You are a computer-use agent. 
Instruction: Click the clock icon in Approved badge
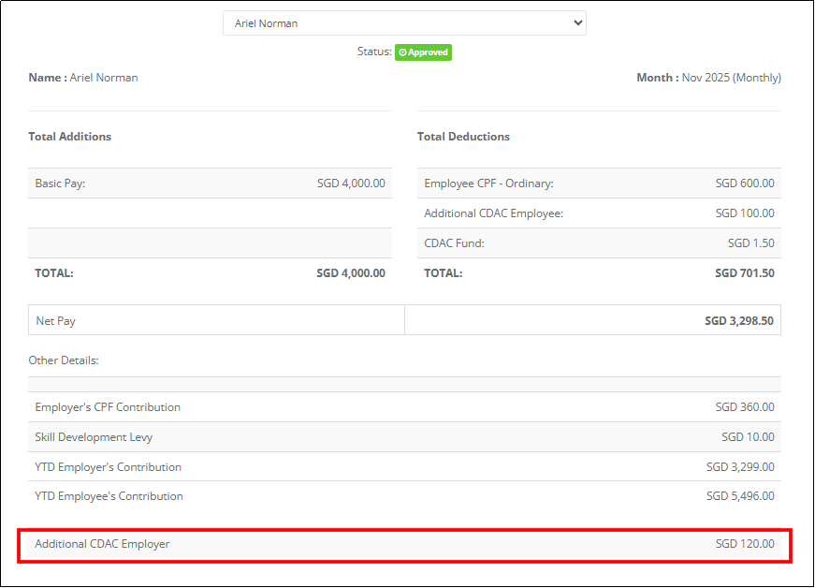click(x=402, y=52)
